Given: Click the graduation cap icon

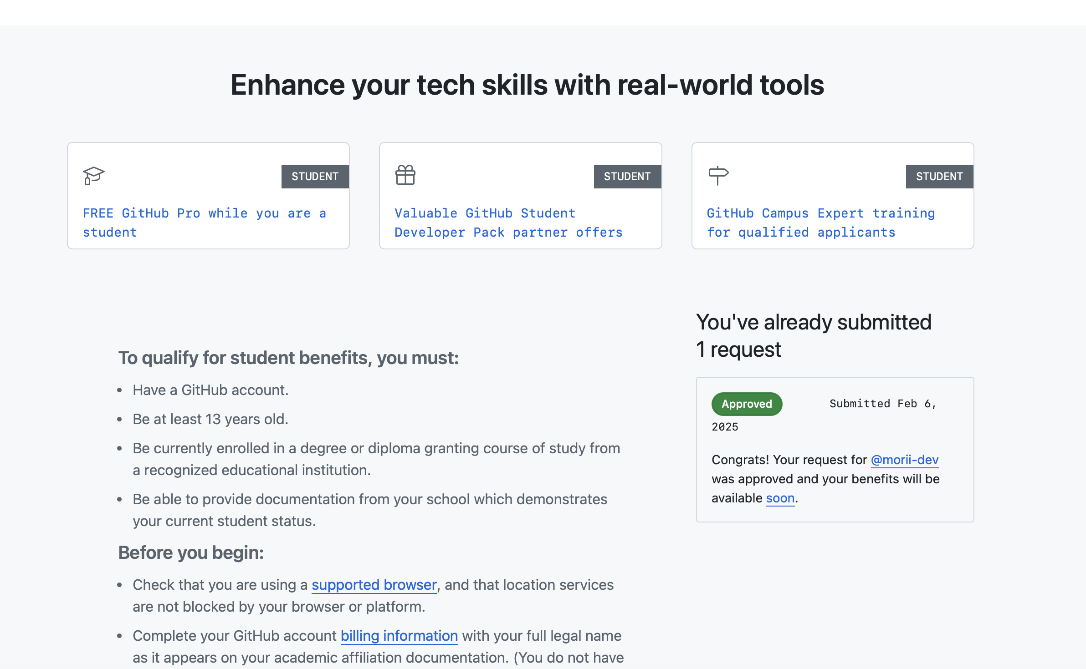Looking at the screenshot, I should coord(94,176).
